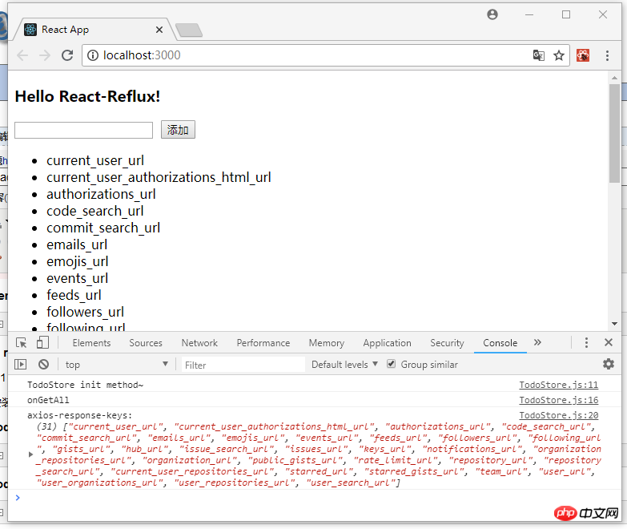This screenshot has height=529, width=627.
Task: Open a new tab
Action: 189,30
